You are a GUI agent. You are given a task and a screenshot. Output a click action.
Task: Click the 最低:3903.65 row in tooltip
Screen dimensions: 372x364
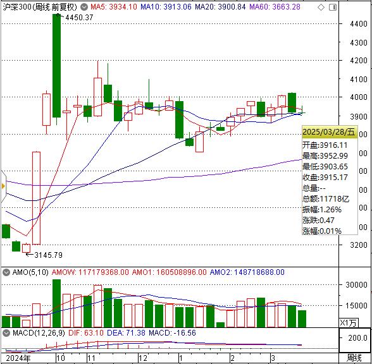(x=325, y=167)
